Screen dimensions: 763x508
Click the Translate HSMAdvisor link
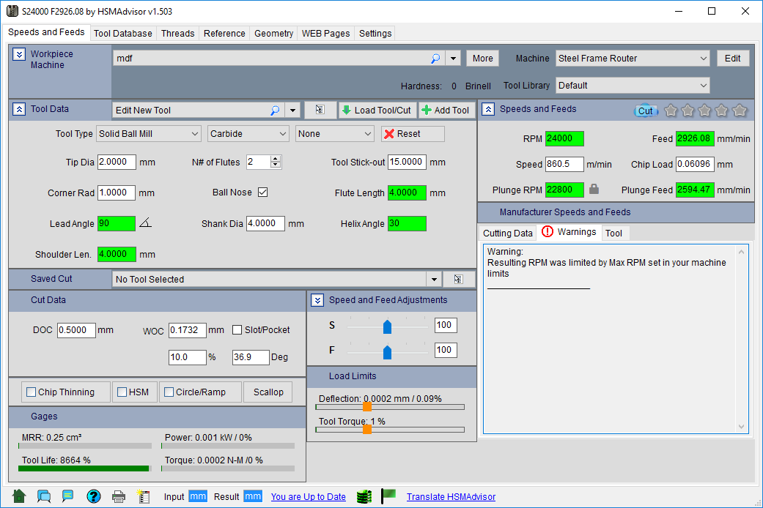(451, 496)
